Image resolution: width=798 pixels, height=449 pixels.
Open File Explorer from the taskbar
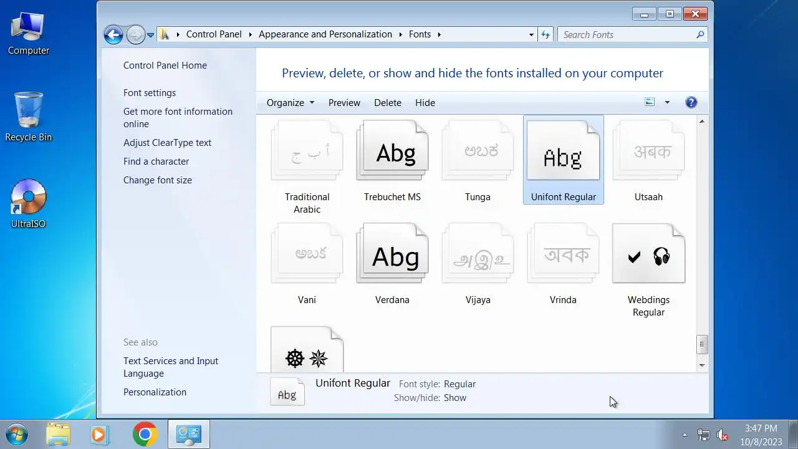59,435
